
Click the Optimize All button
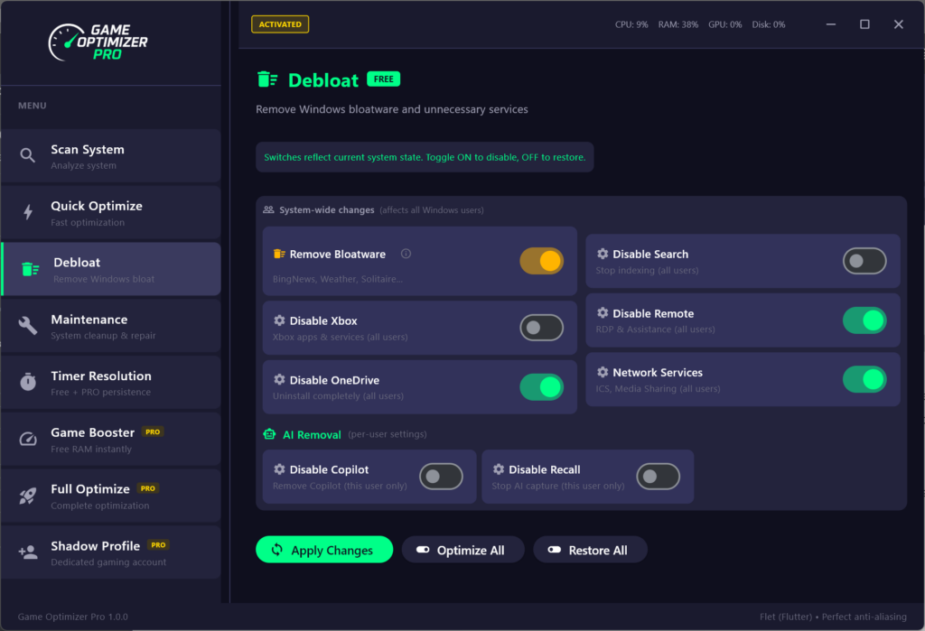(x=462, y=550)
